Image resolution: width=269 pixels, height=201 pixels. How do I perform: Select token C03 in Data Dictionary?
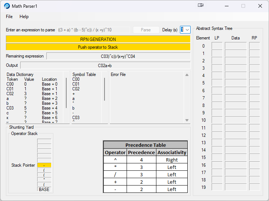[10, 108]
